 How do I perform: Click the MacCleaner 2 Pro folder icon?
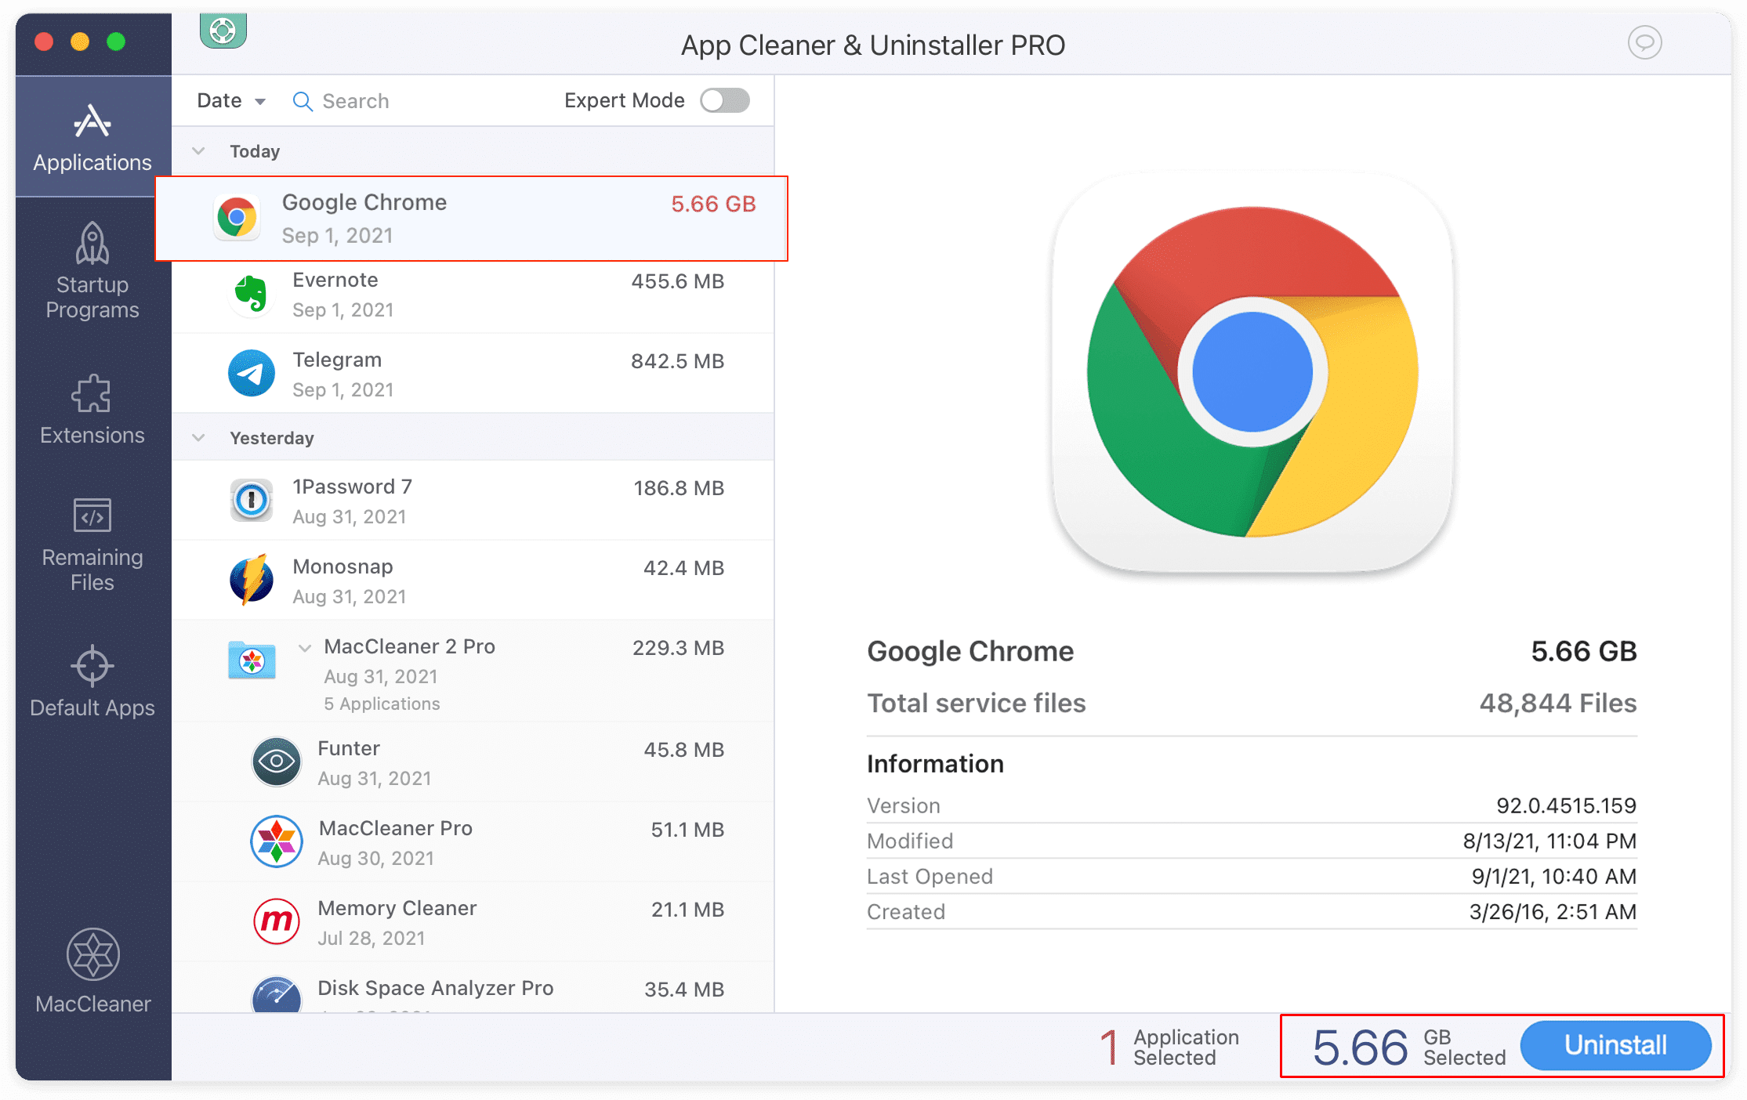[x=252, y=660]
